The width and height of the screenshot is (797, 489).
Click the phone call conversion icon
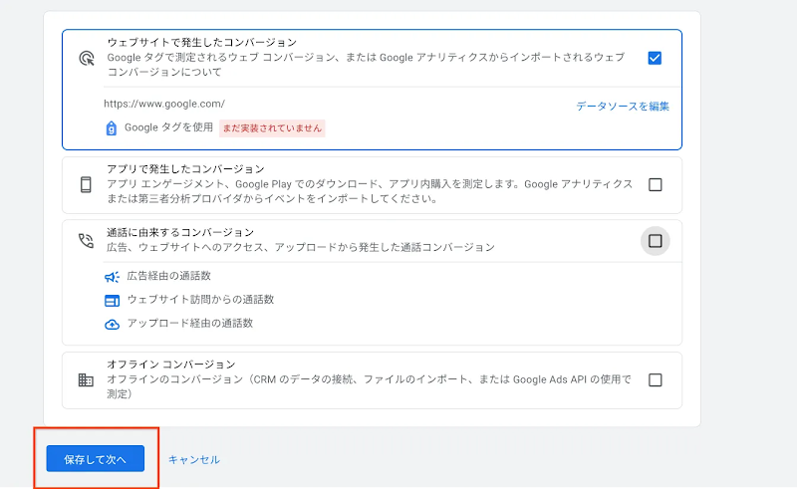click(86, 240)
